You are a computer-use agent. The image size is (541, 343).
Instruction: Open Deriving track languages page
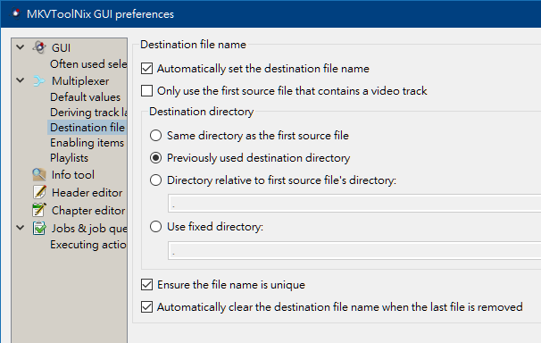tap(88, 113)
